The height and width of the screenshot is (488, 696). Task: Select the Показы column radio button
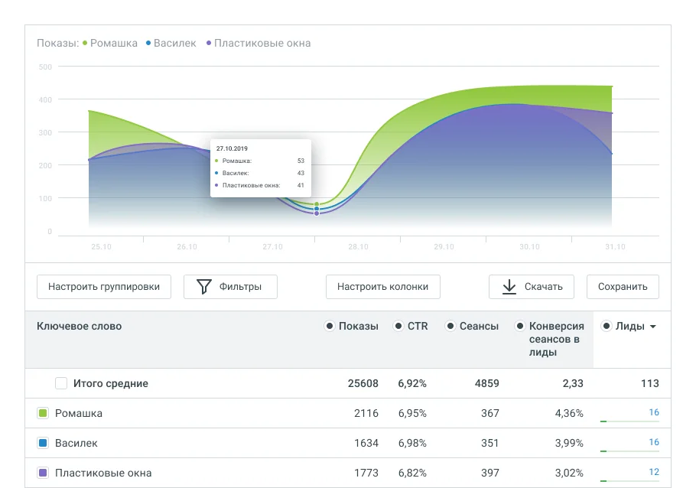pos(330,326)
